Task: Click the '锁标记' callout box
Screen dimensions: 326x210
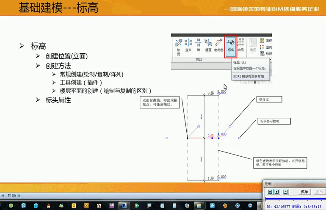Action: (269, 99)
